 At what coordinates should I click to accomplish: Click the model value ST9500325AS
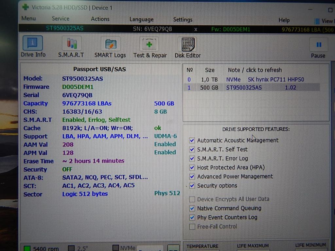click(82, 79)
